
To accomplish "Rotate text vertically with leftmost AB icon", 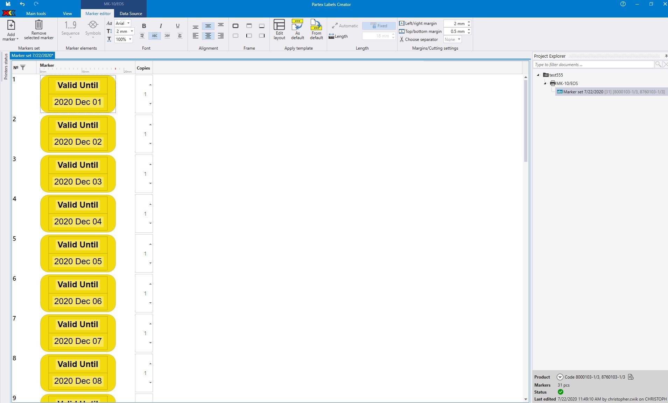I will (x=142, y=36).
